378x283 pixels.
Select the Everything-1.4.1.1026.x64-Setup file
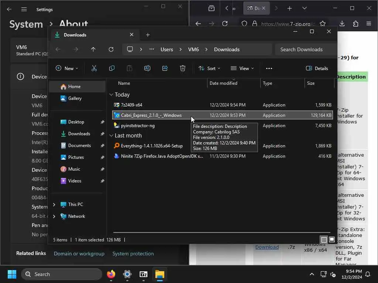click(x=222, y=146)
